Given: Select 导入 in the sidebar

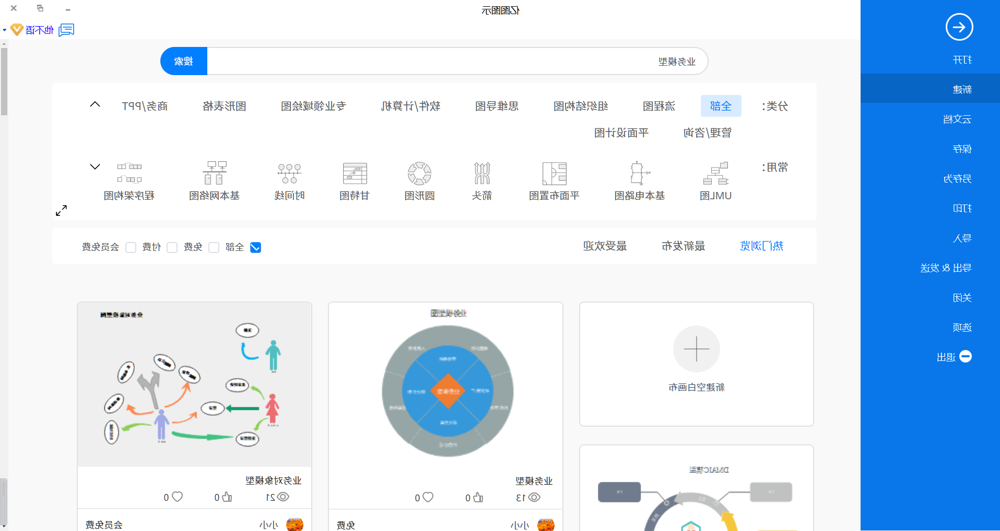Looking at the screenshot, I should [x=962, y=238].
